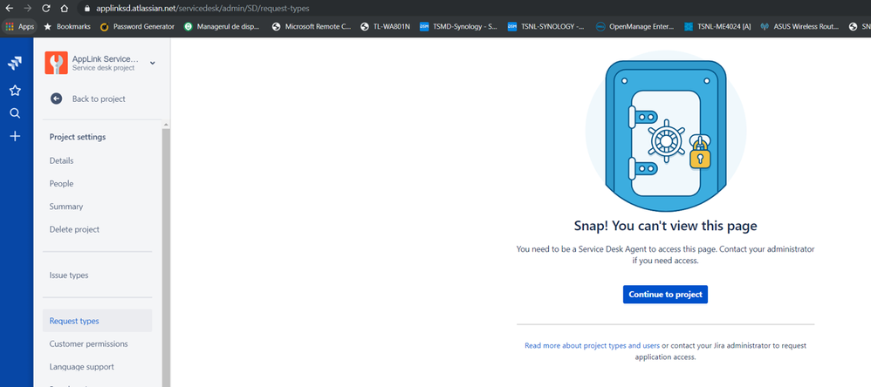Open People project setting
871x387 pixels.
pyautogui.click(x=61, y=184)
